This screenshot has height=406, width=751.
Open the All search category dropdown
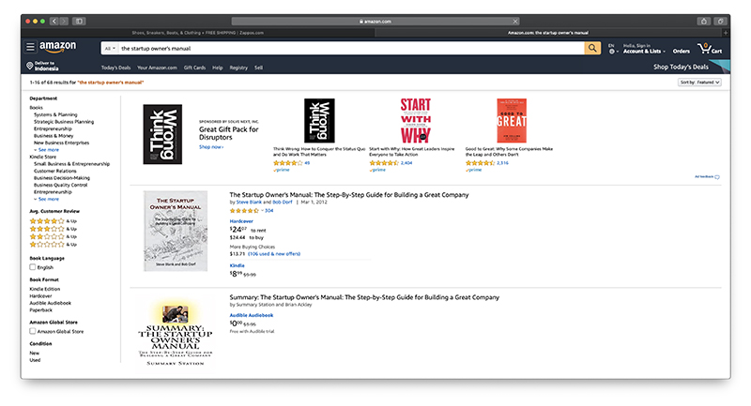[110, 49]
